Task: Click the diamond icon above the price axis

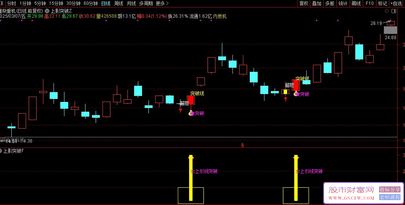Action: [x=387, y=11]
